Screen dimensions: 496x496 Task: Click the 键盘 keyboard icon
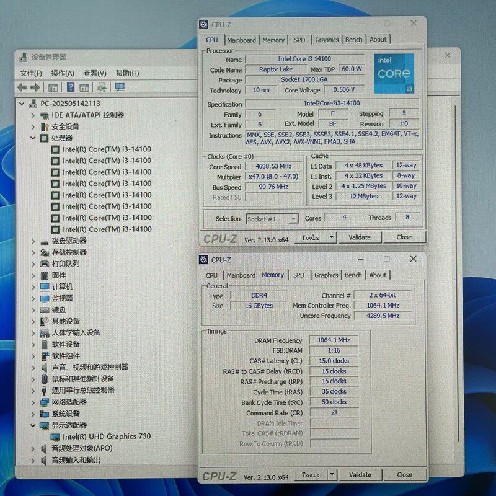click(44, 310)
